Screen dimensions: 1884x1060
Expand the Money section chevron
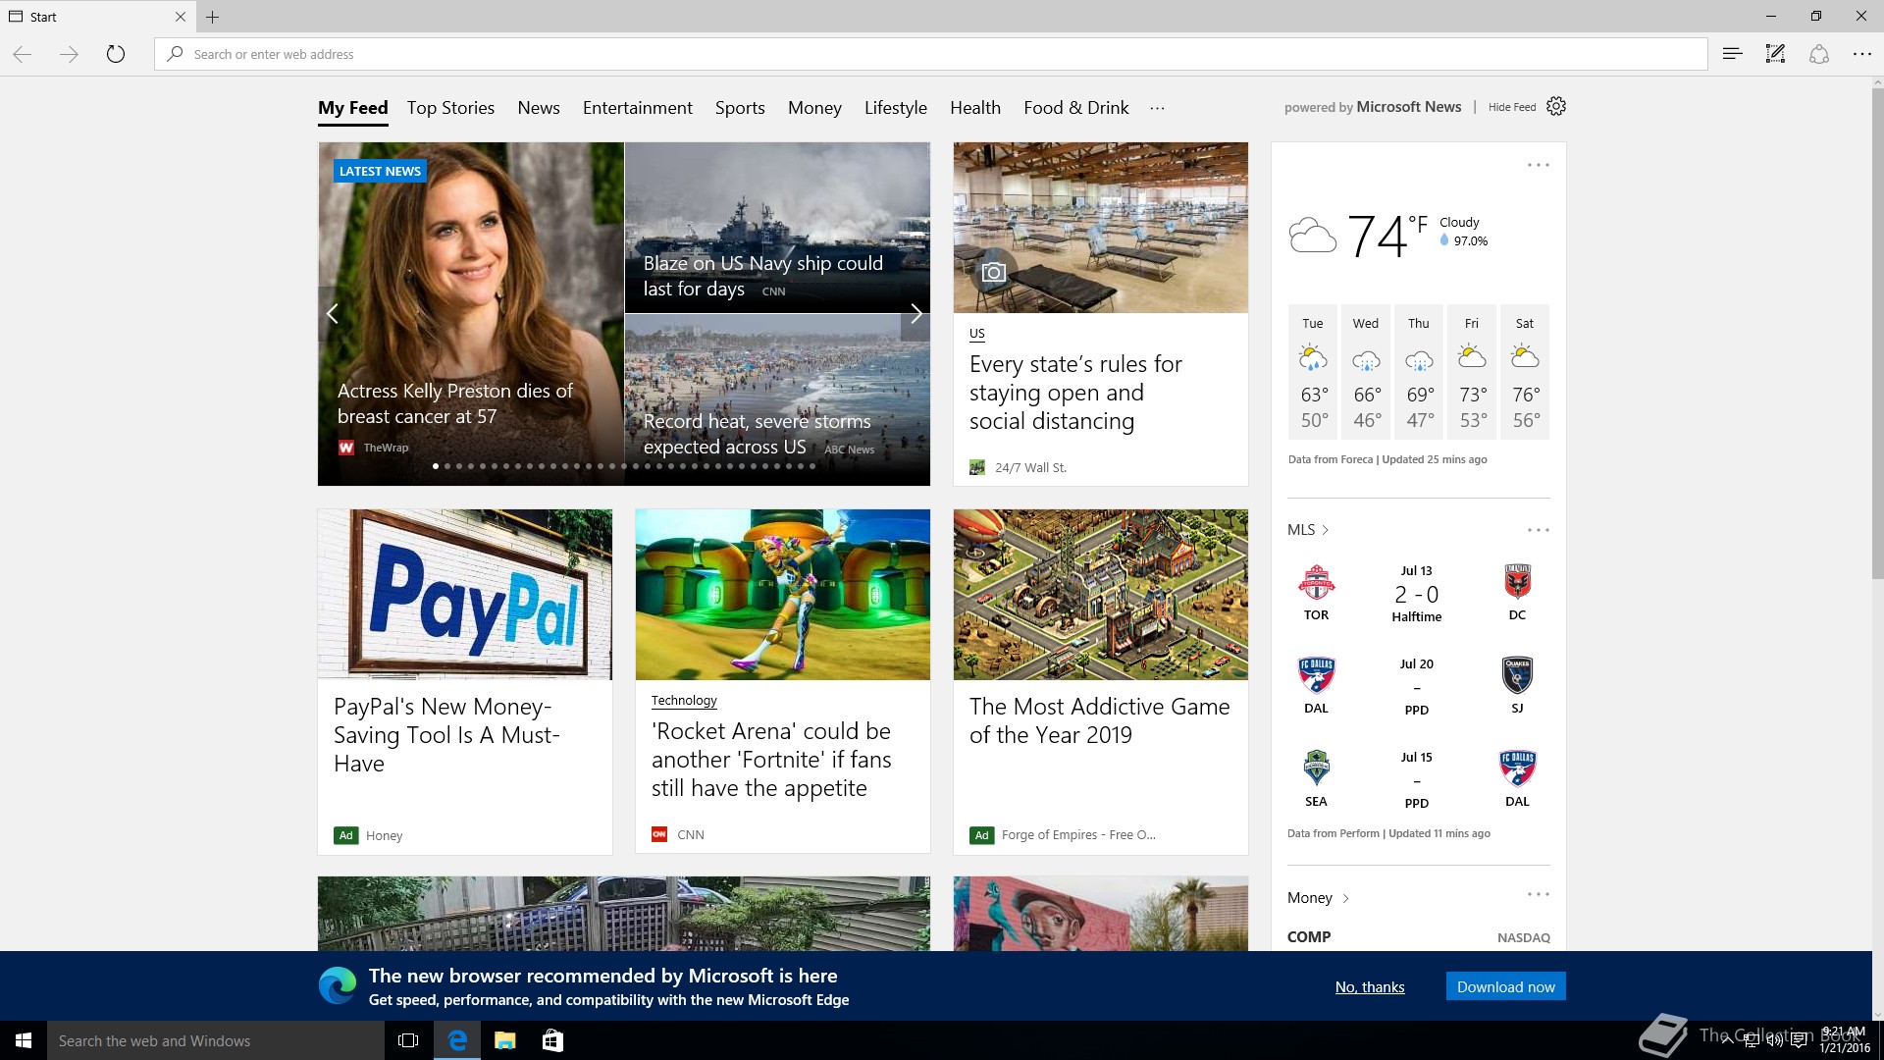tap(1345, 898)
